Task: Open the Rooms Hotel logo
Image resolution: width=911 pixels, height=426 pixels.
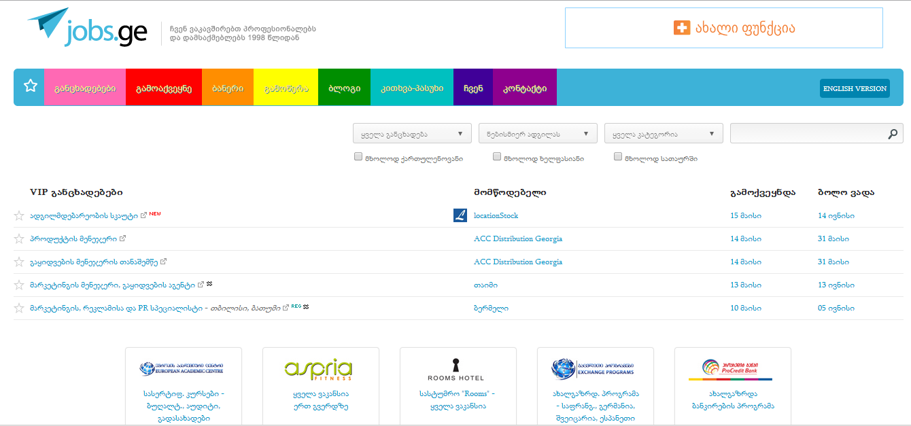Action: (x=455, y=370)
